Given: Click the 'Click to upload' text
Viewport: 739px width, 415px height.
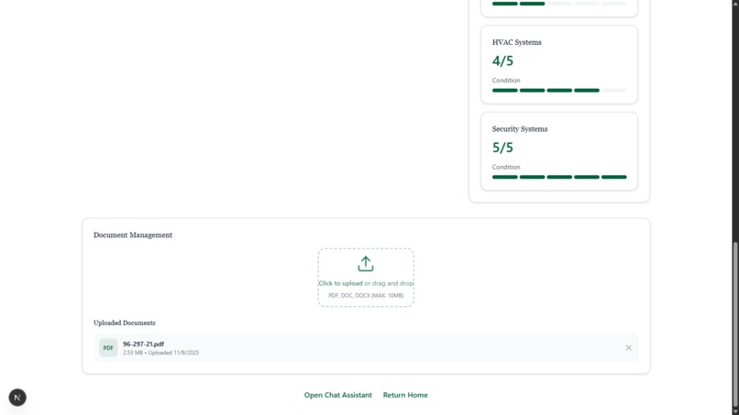Looking at the screenshot, I should 341,283.
